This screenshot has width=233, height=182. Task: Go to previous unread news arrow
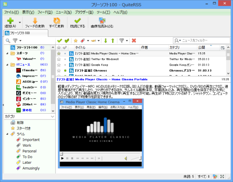click(113, 40)
